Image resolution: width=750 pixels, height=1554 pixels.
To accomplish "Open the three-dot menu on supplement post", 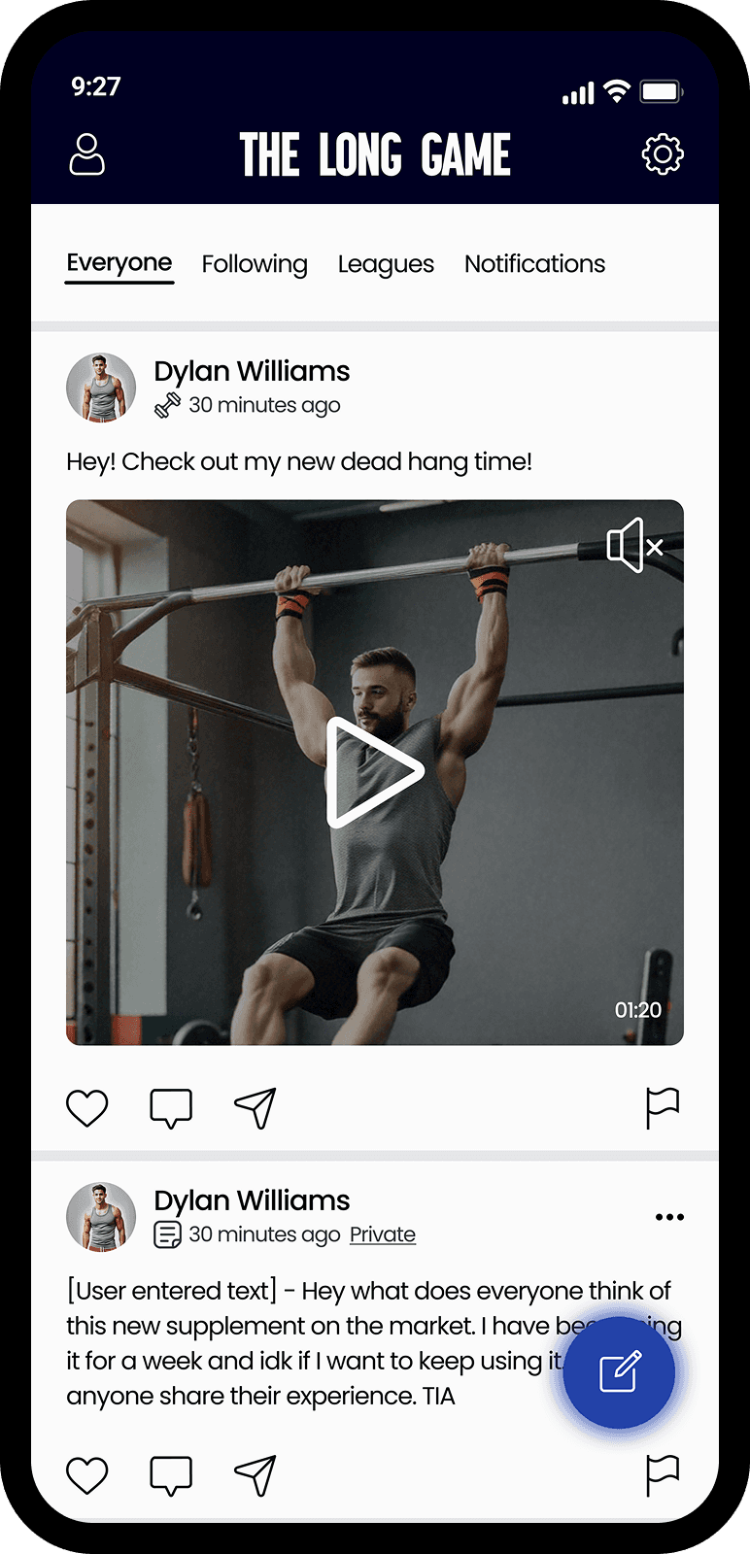I will 669,1217.
